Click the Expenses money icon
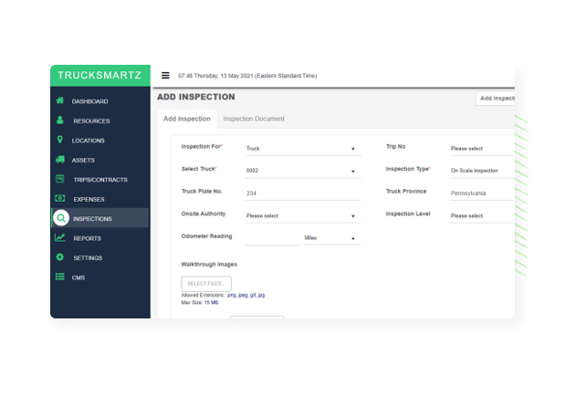The image size is (575, 396). tap(59, 198)
